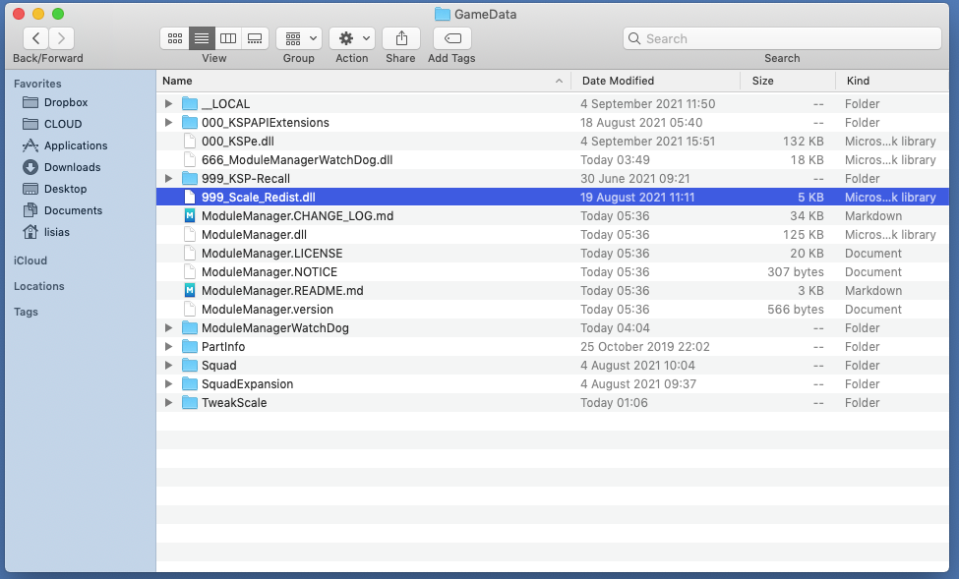Expand the PartInfo folder

tap(168, 347)
